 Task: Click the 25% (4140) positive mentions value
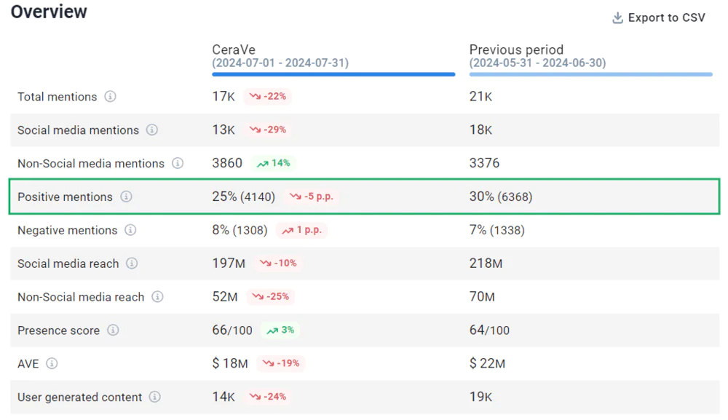pyautogui.click(x=244, y=197)
